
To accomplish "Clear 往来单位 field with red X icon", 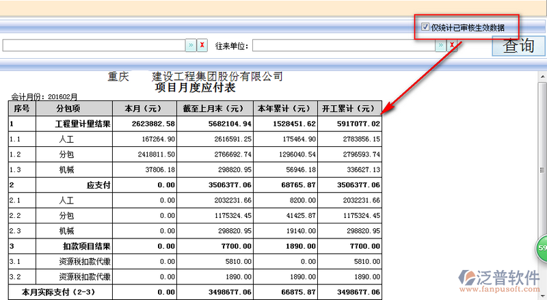I will pos(451,46).
